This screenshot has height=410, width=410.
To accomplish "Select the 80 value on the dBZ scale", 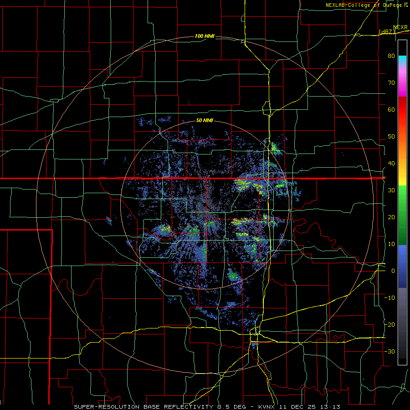I will click(x=391, y=56).
